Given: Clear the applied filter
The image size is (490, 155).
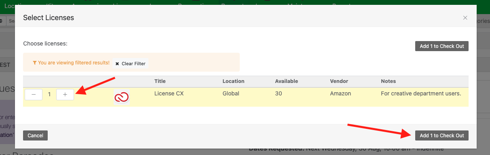Looking at the screenshot, I should point(130,64).
